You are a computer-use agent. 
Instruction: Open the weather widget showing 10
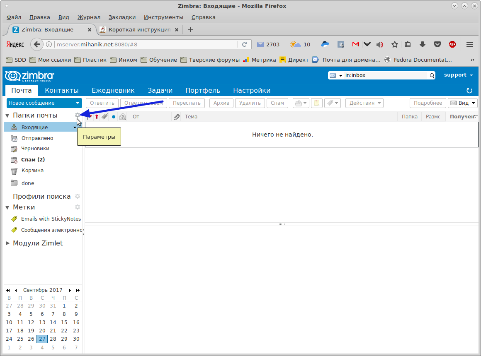click(x=300, y=44)
